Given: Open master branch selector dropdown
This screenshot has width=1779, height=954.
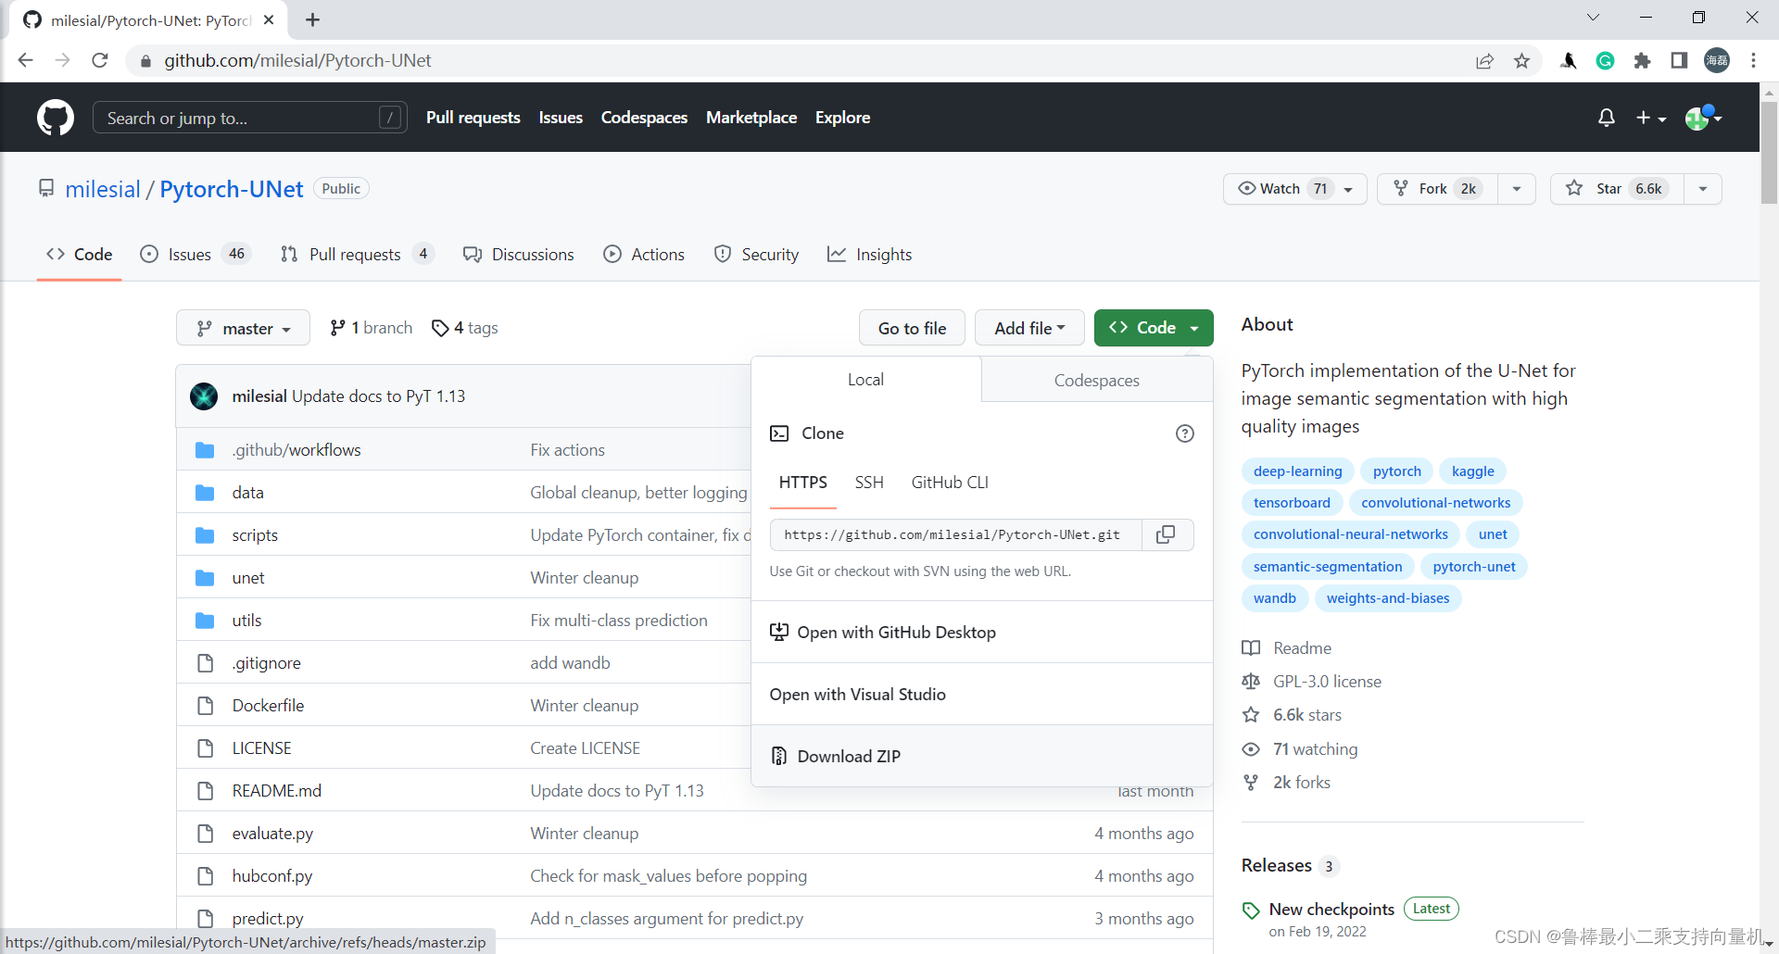Looking at the screenshot, I should coord(243,329).
